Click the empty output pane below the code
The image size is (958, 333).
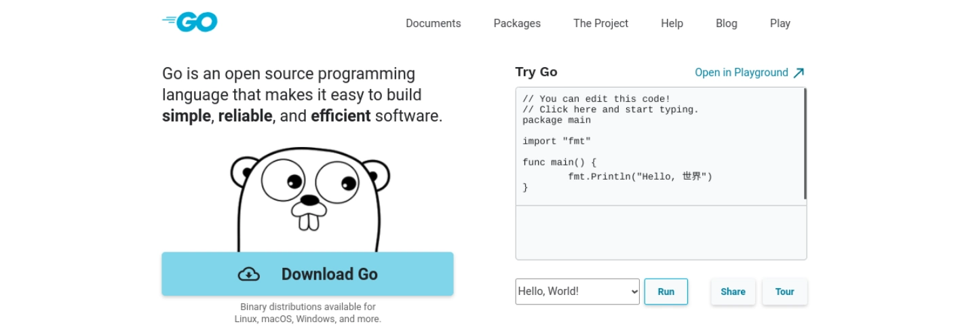(661, 233)
